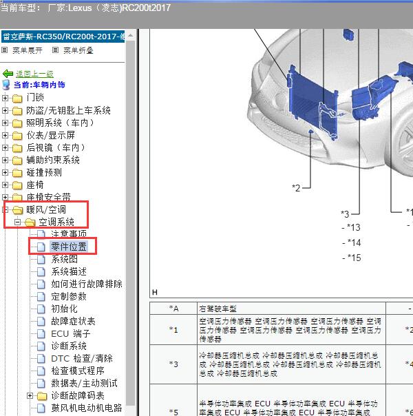Open the 系统图 document
The image size is (413, 416).
pos(65,259)
